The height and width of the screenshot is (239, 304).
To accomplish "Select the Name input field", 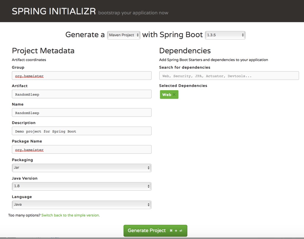I will coord(82,113).
